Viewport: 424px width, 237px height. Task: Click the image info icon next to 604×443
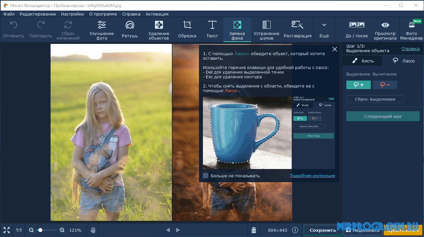[x=295, y=230]
